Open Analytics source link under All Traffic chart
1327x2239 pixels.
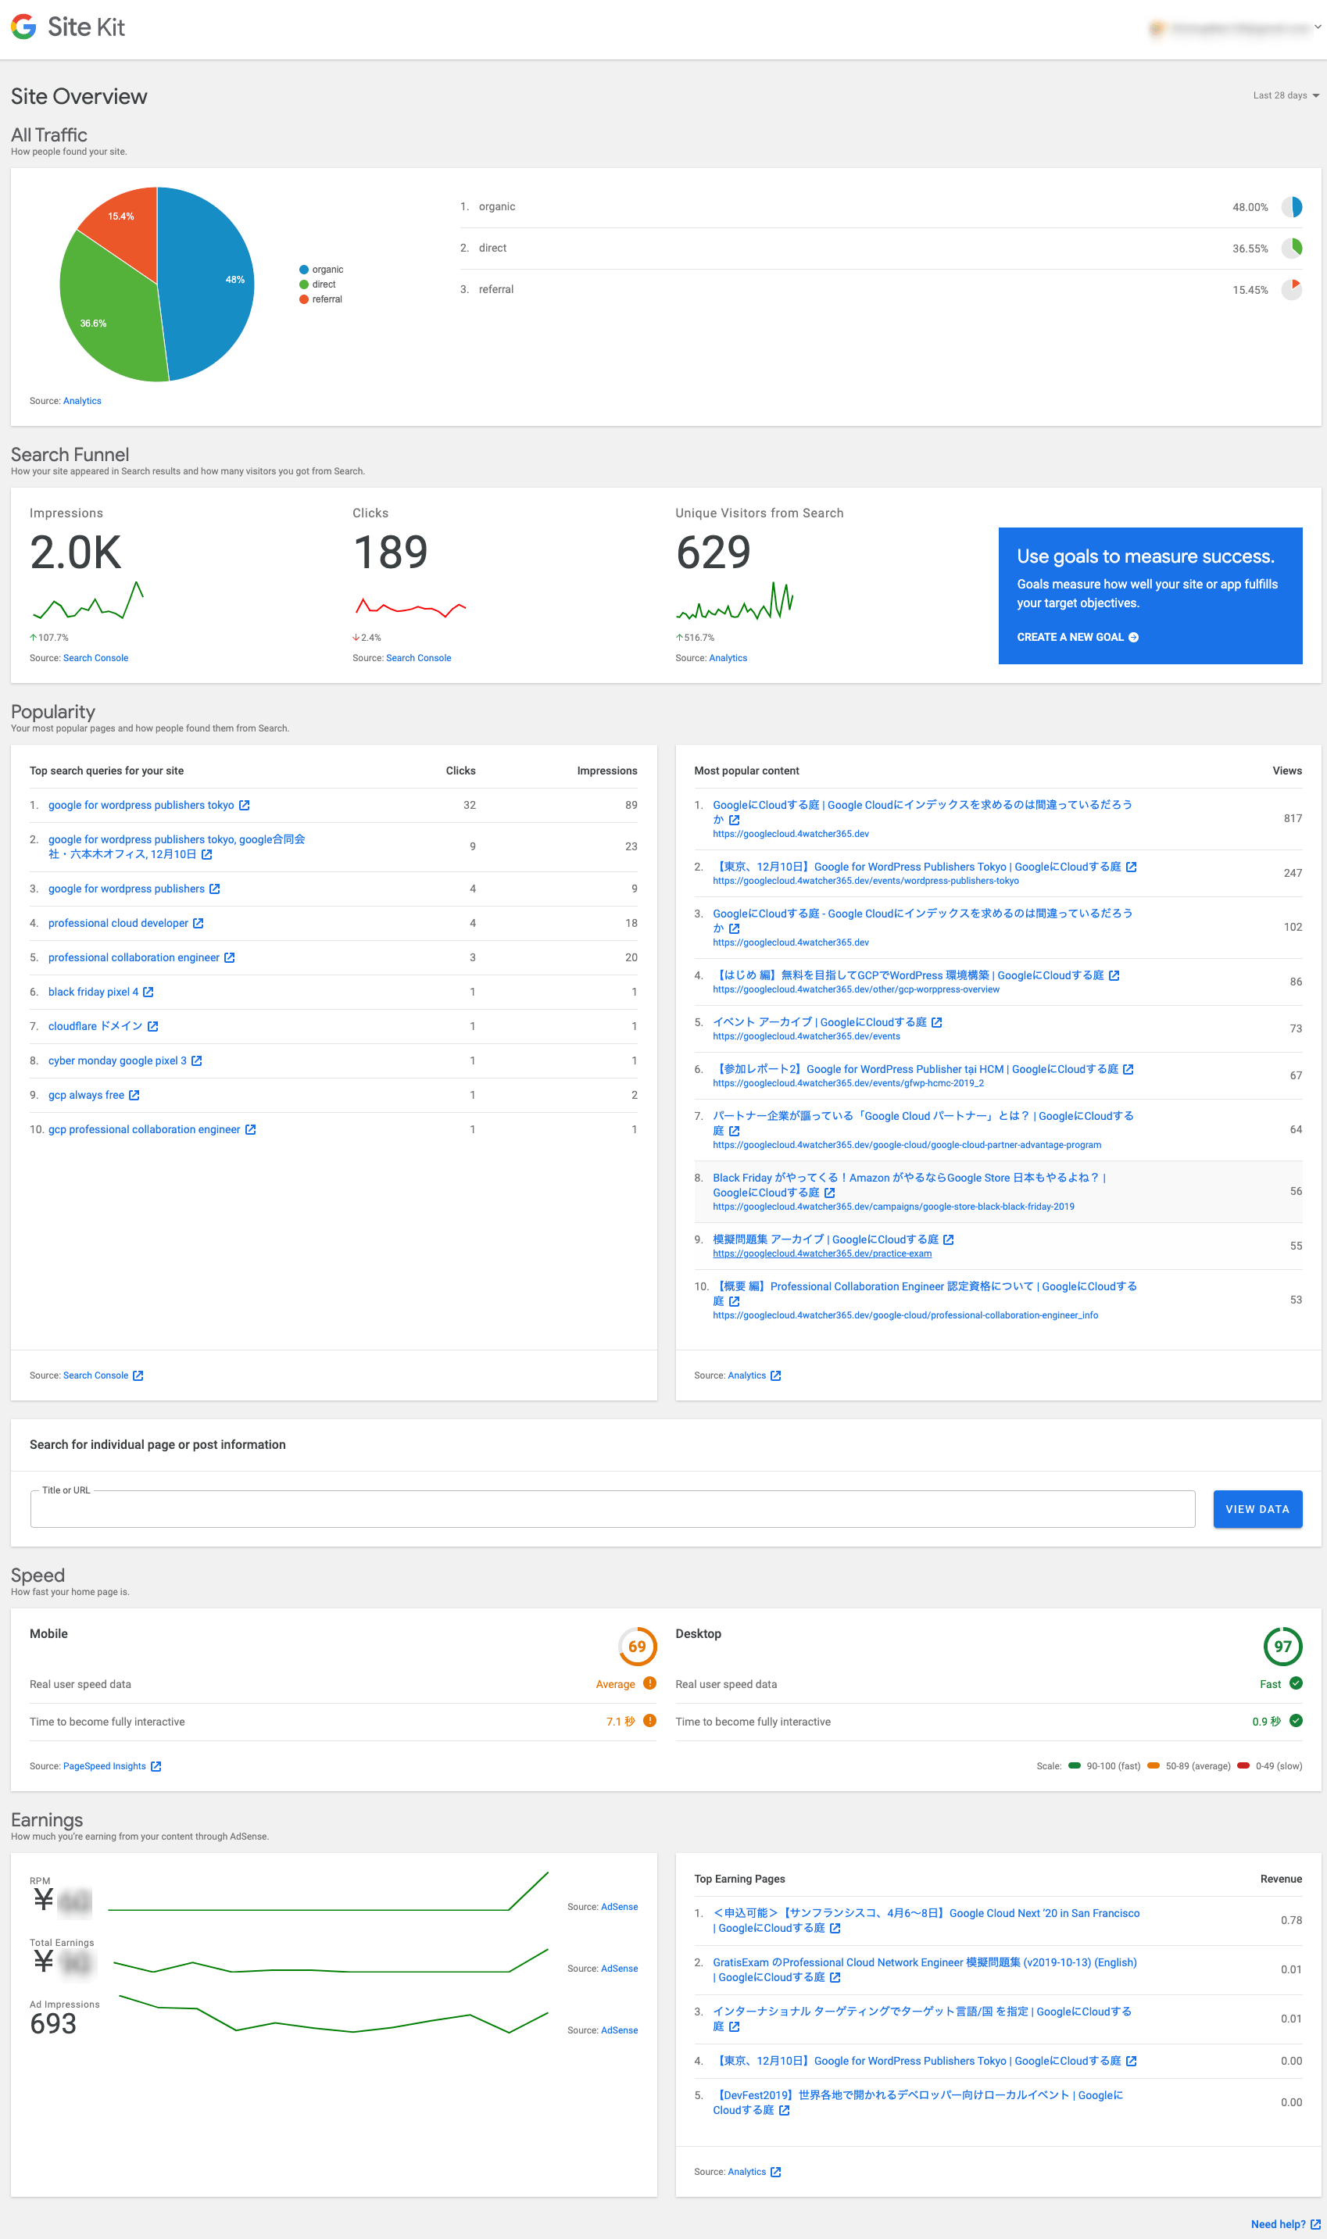tap(82, 401)
